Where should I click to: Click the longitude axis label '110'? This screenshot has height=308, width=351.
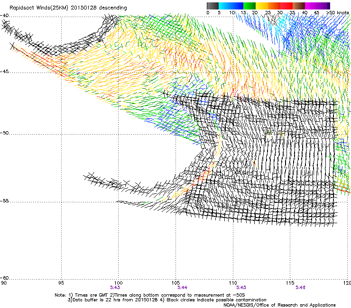[x=233, y=283]
